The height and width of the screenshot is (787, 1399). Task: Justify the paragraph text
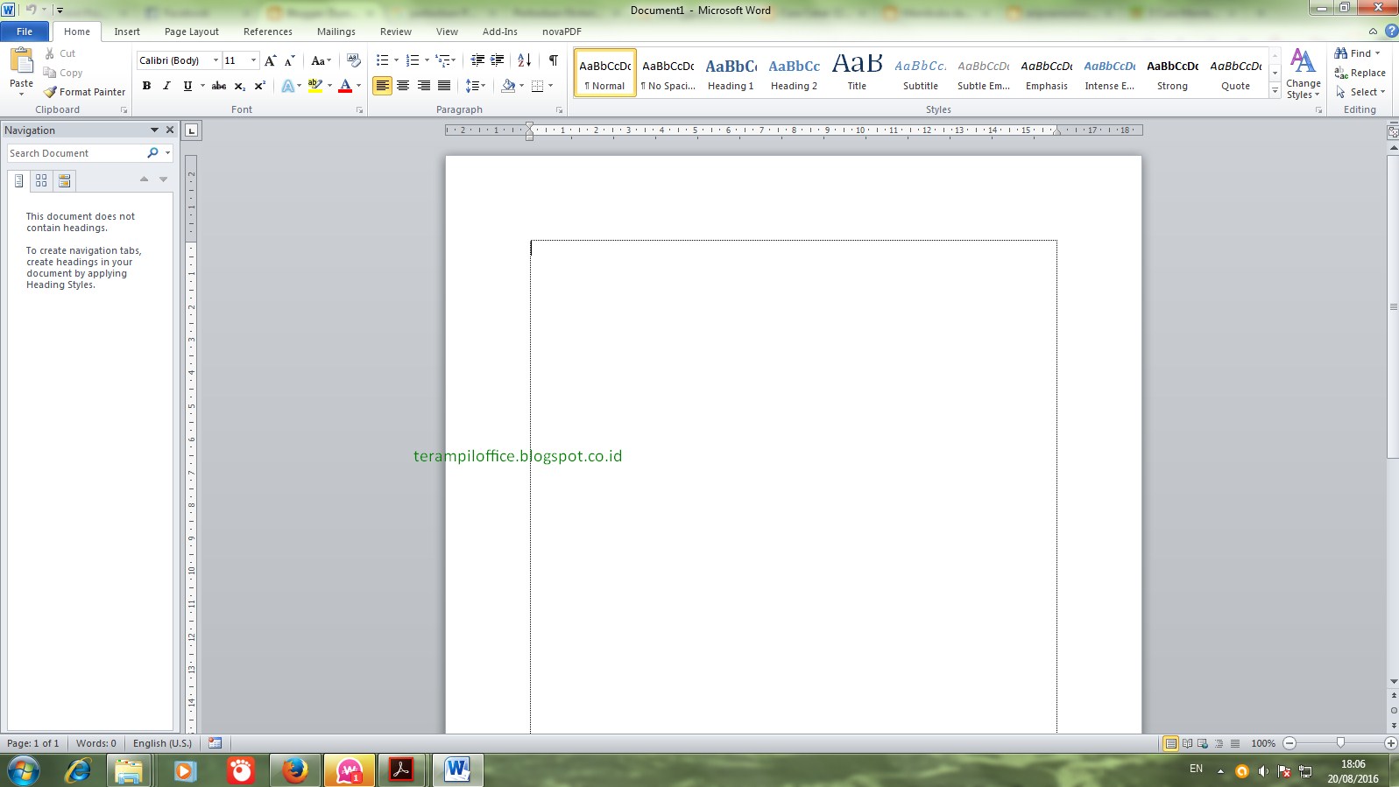point(444,86)
